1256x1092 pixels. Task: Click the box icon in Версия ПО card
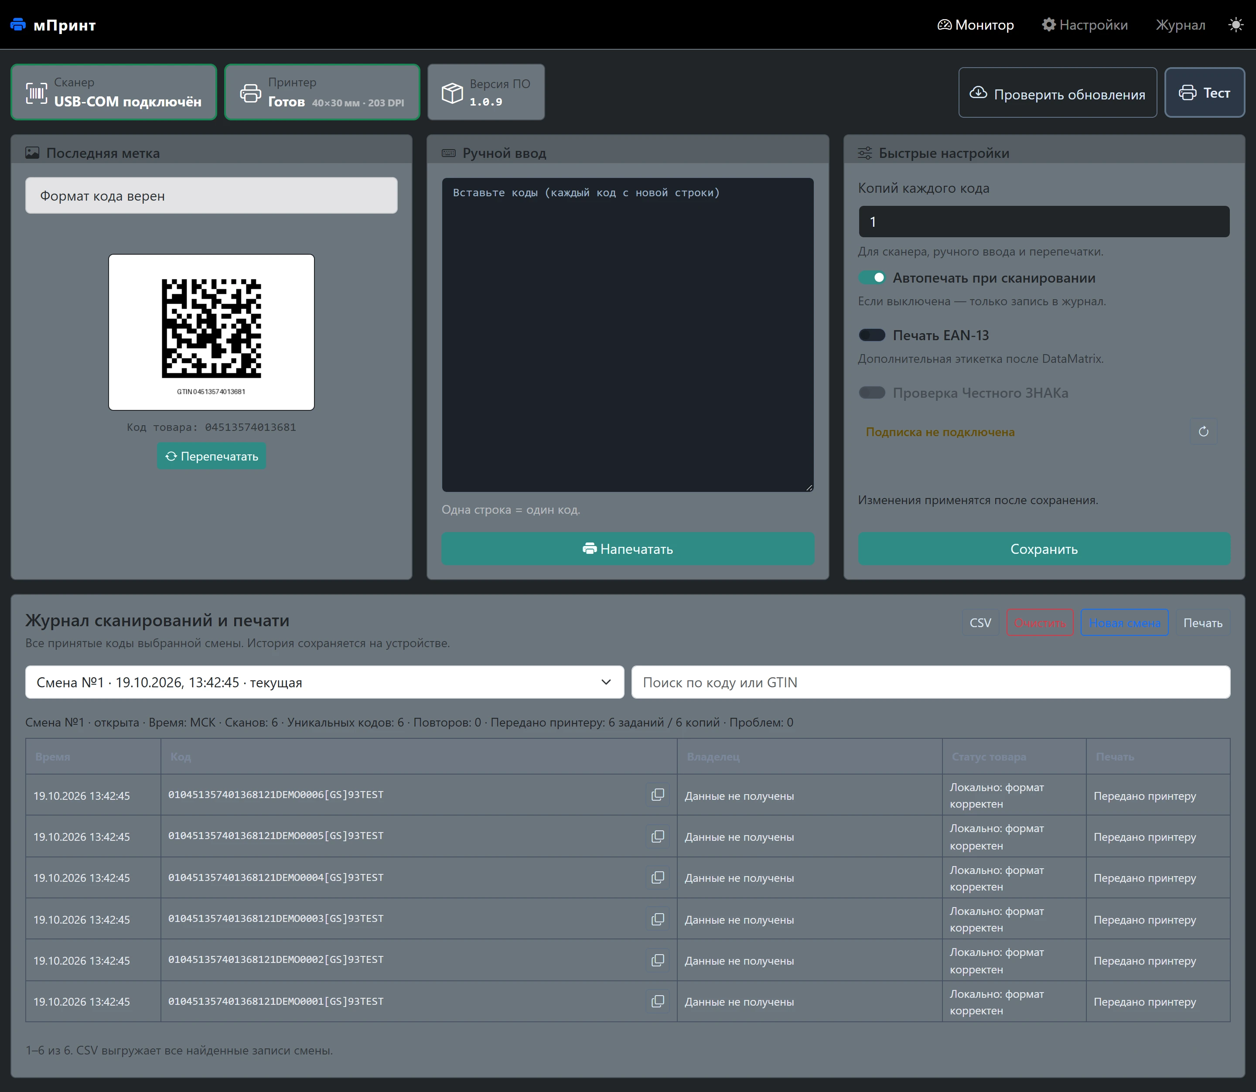point(452,92)
